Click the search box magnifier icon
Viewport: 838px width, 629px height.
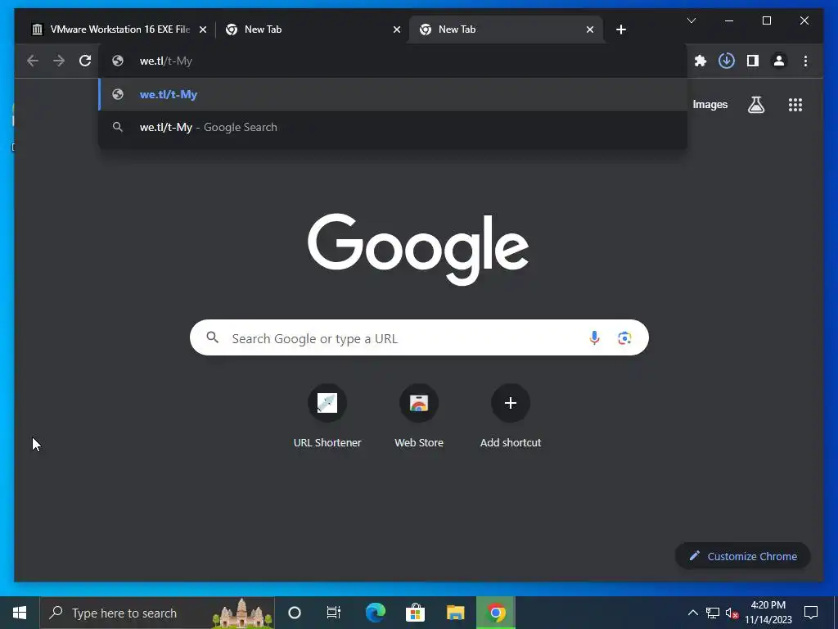(x=213, y=337)
